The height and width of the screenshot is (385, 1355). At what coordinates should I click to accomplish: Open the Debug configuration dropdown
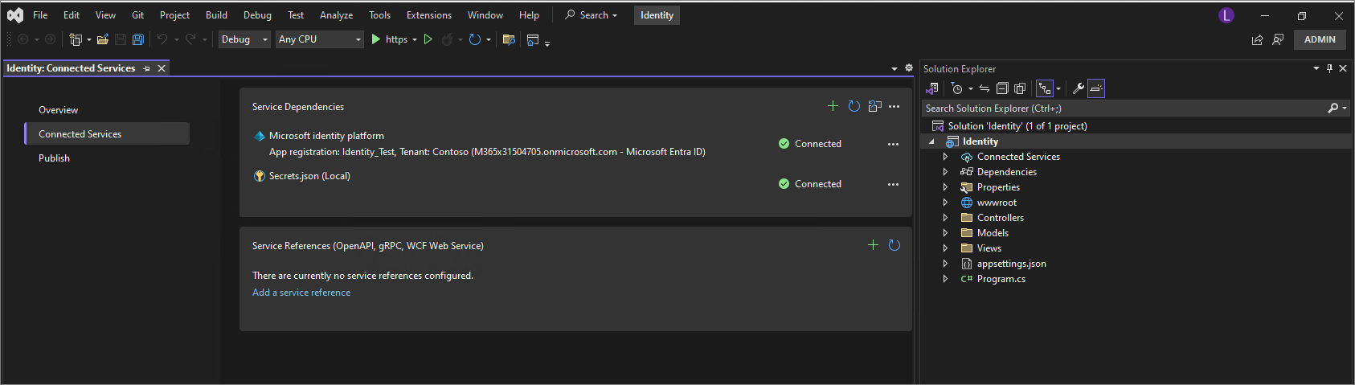(x=245, y=39)
